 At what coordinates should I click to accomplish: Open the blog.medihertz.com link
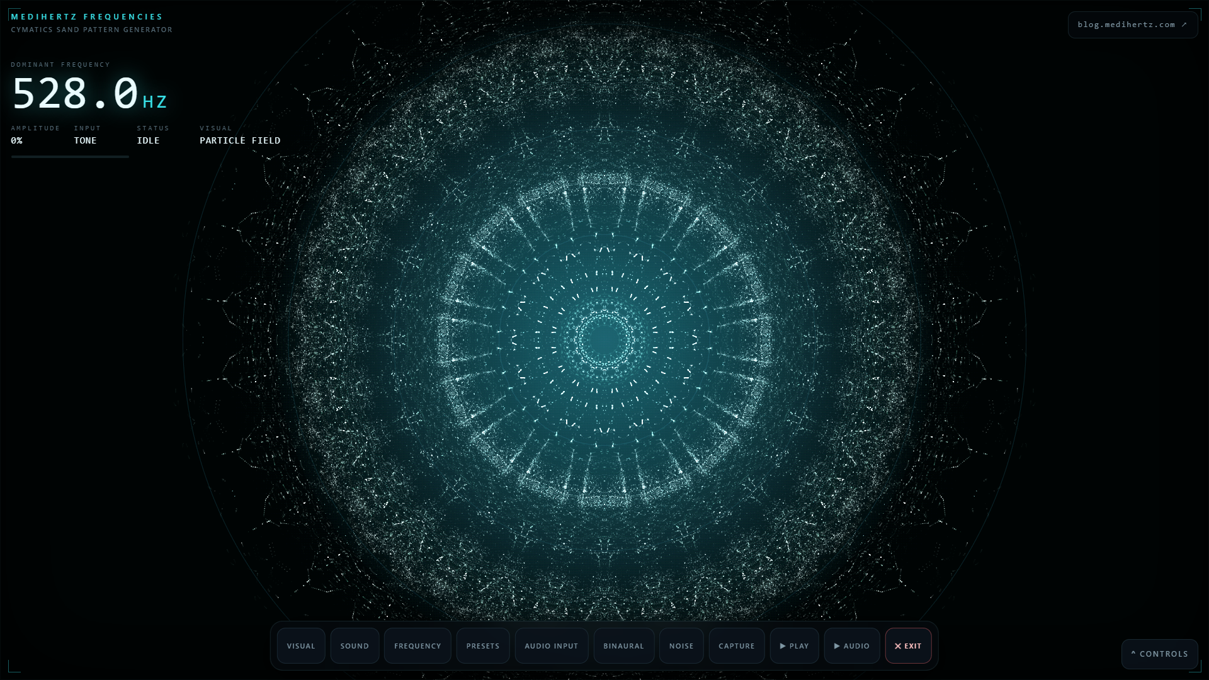coord(1132,25)
